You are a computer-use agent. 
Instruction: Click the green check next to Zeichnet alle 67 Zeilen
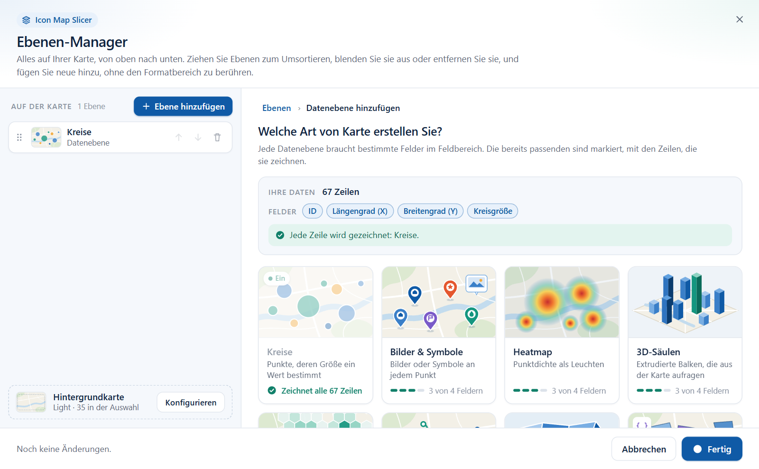272,391
